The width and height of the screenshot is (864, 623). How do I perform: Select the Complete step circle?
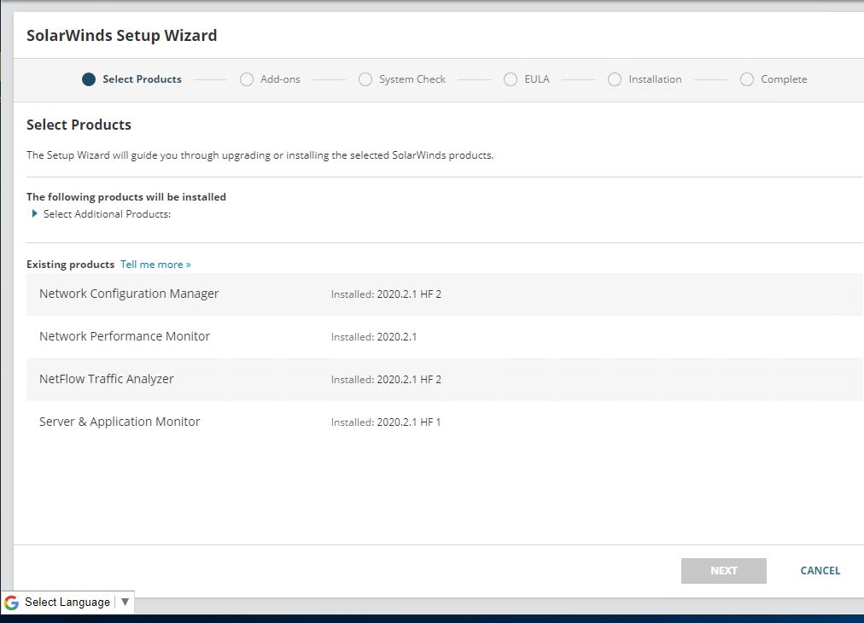(x=747, y=79)
